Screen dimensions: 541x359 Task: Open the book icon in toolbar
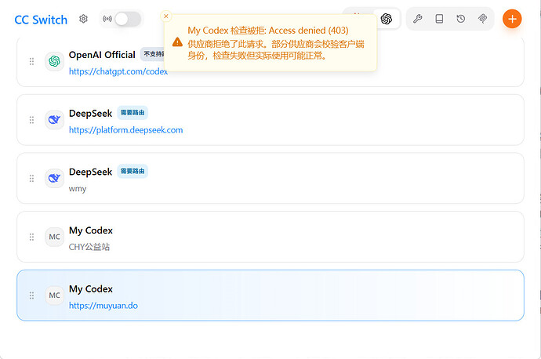point(439,19)
